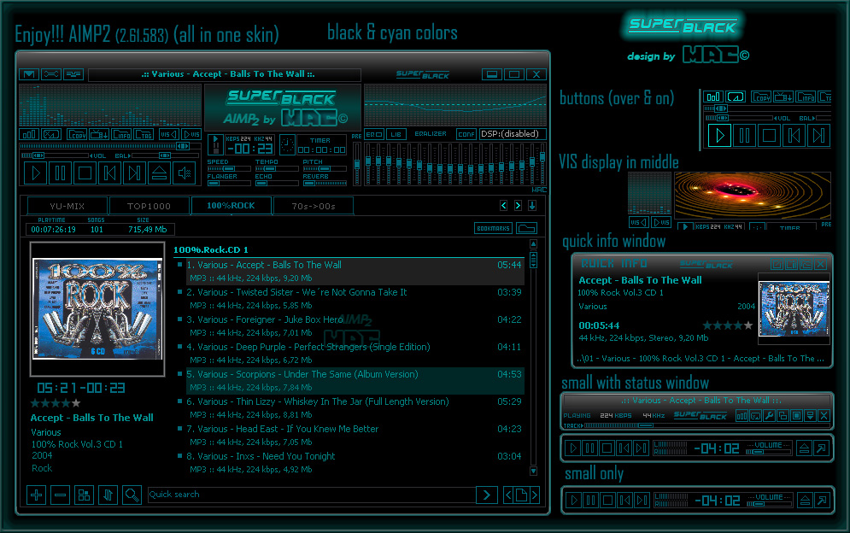The height and width of the screenshot is (533, 850).
Task: Open the TAG editor icon
Action: coord(143,135)
